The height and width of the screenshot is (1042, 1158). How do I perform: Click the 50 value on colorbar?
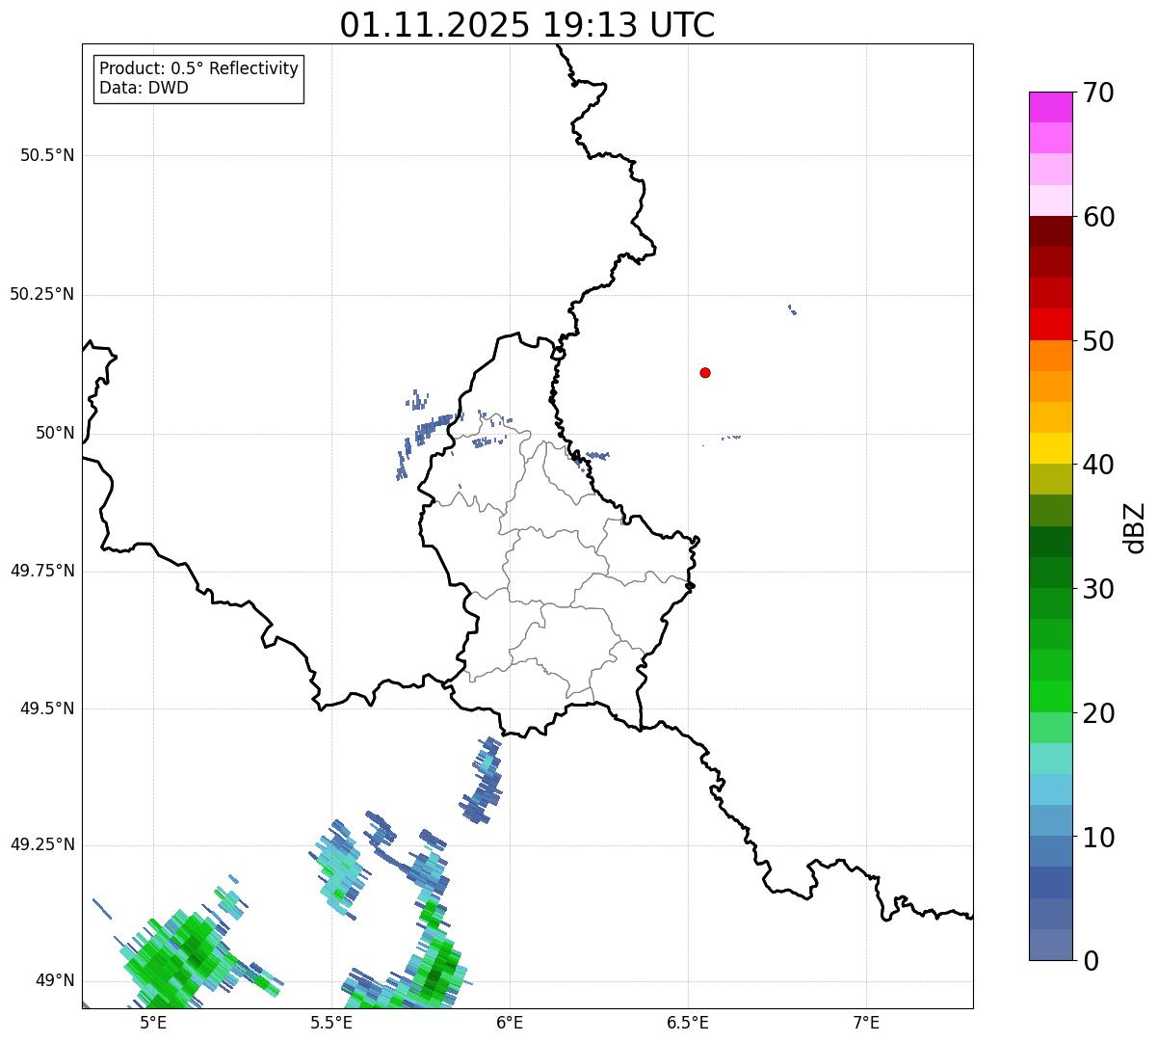click(x=1098, y=341)
